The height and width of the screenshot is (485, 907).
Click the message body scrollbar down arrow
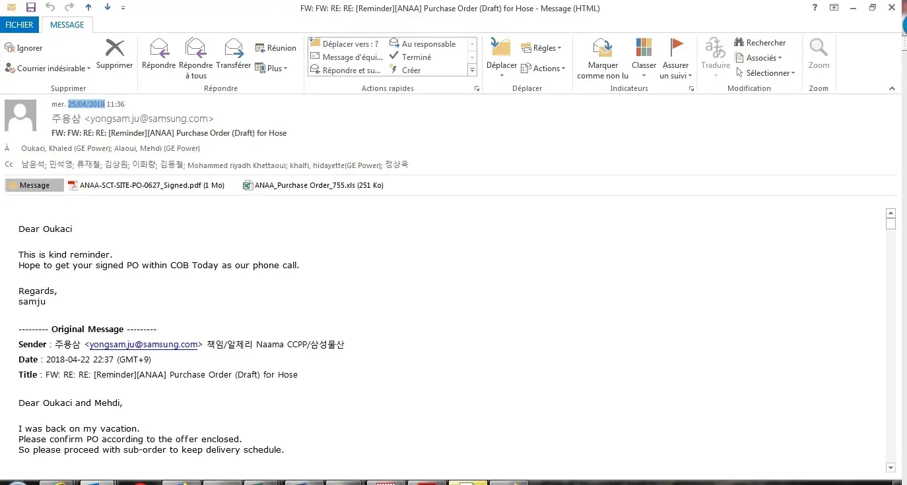tap(890, 468)
